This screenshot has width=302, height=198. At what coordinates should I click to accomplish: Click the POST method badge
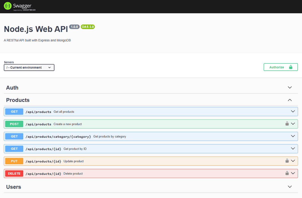14,124
